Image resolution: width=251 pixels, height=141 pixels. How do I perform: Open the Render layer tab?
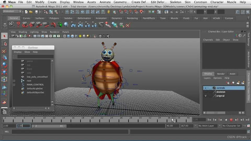point(221,74)
